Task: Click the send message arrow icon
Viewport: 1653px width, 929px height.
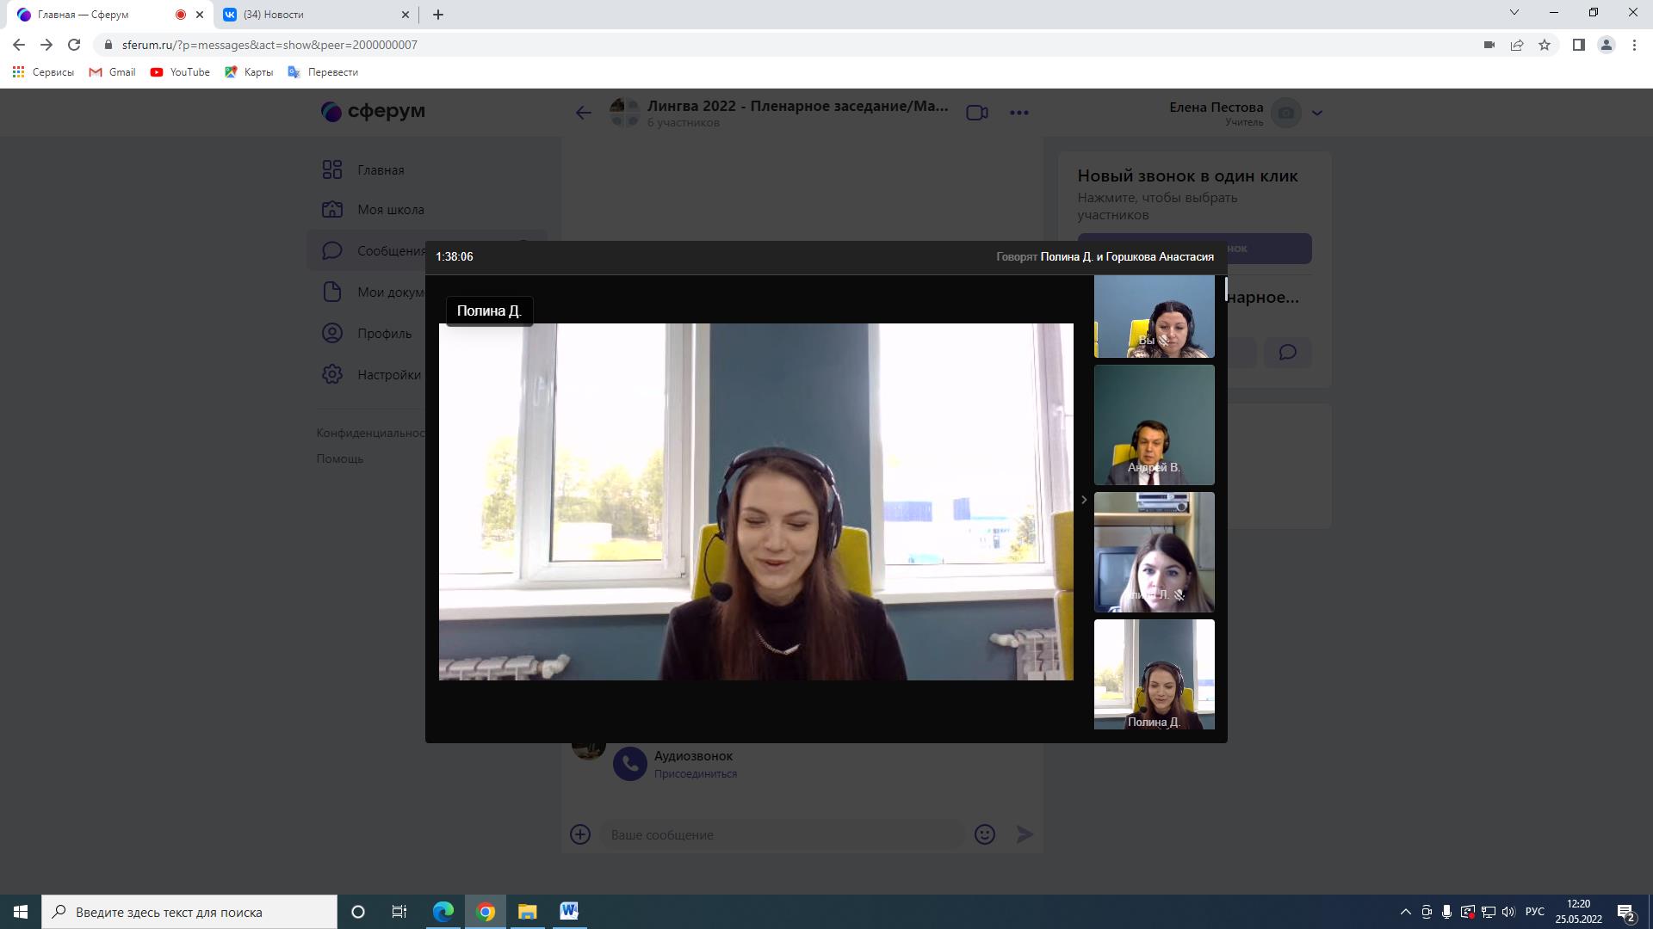Action: coord(1025,834)
